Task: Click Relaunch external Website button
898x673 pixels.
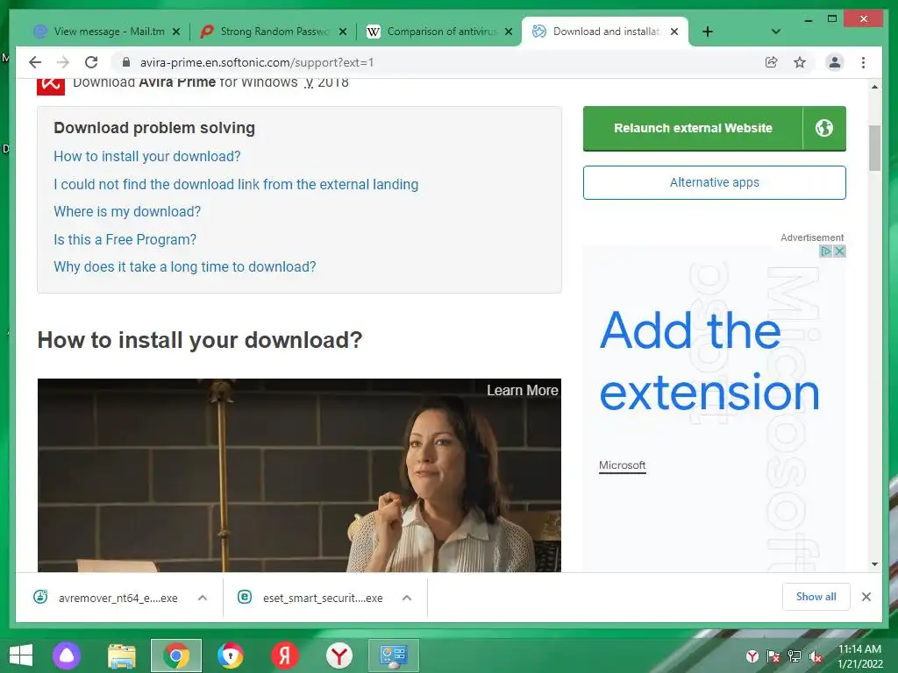Action: tap(693, 128)
